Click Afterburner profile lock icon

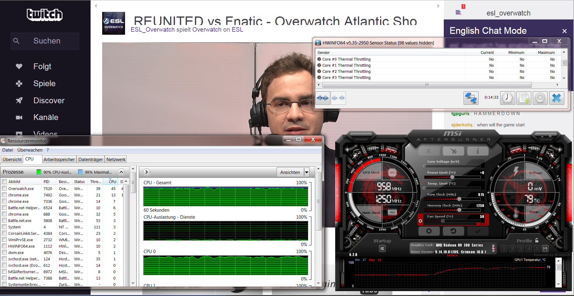point(537,240)
